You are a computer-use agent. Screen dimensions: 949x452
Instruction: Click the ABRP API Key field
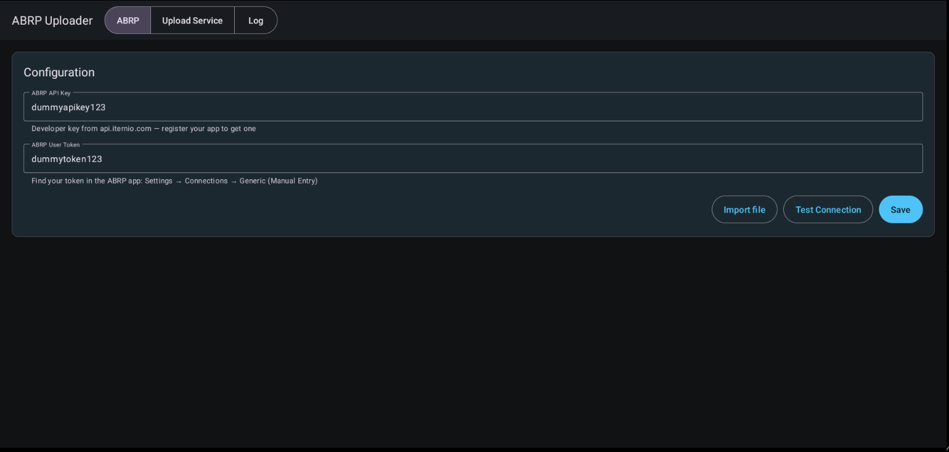473,107
